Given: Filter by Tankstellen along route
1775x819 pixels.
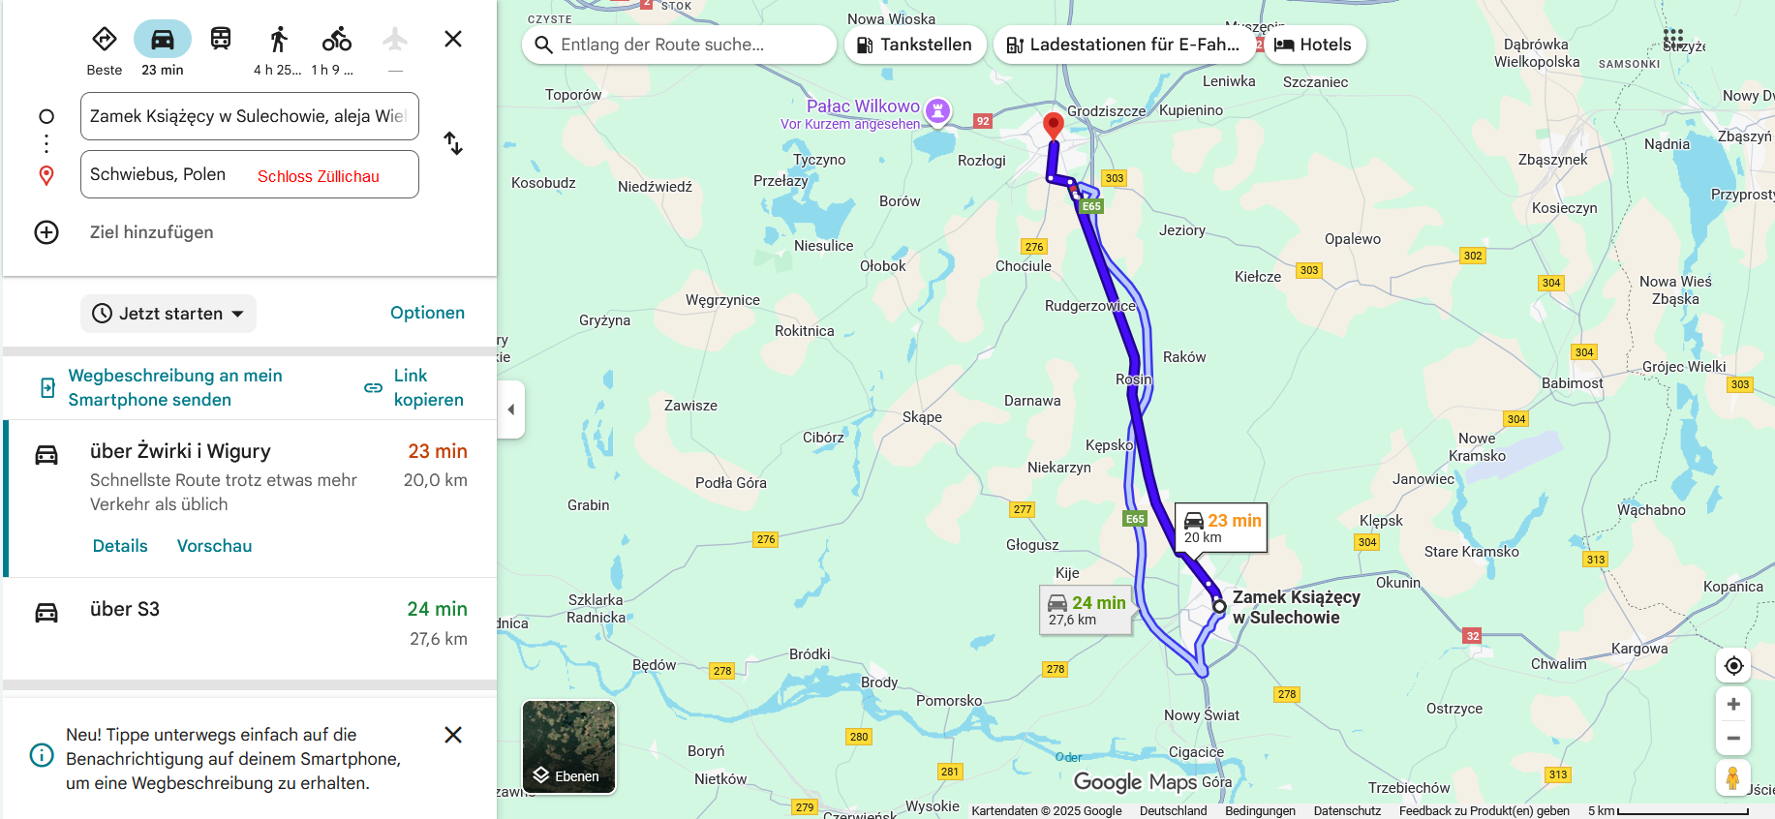Looking at the screenshot, I should [x=915, y=45].
